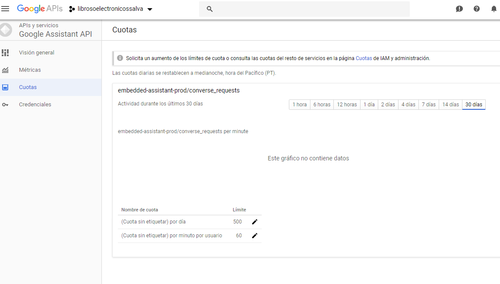The width and height of the screenshot is (500, 284).
Task: Open the hamburger navigation menu
Action: pyautogui.click(x=6, y=9)
